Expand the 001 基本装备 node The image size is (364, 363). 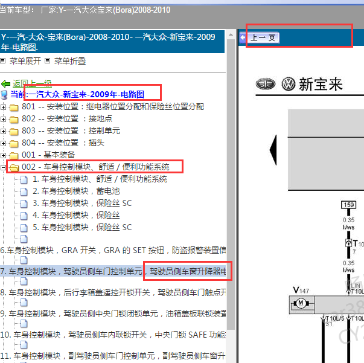(3, 155)
